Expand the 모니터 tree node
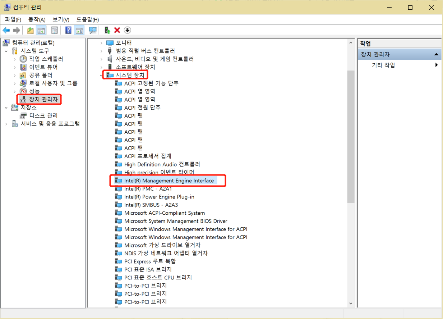Screen dimensions: 443x319 pos(102,42)
